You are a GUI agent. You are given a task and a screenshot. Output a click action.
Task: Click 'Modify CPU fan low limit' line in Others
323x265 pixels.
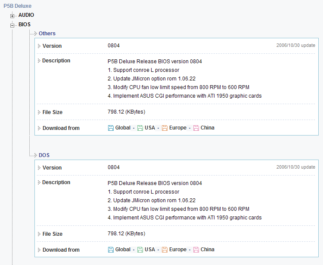pyautogui.click(x=178, y=87)
